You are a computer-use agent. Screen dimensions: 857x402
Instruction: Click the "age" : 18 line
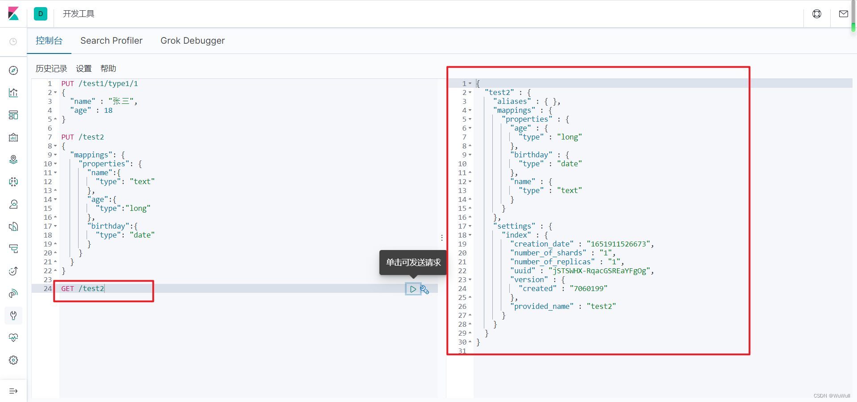[x=91, y=111]
